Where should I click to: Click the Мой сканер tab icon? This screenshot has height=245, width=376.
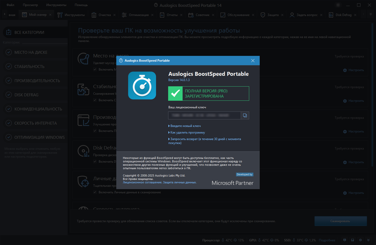click(x=24, y=15)
